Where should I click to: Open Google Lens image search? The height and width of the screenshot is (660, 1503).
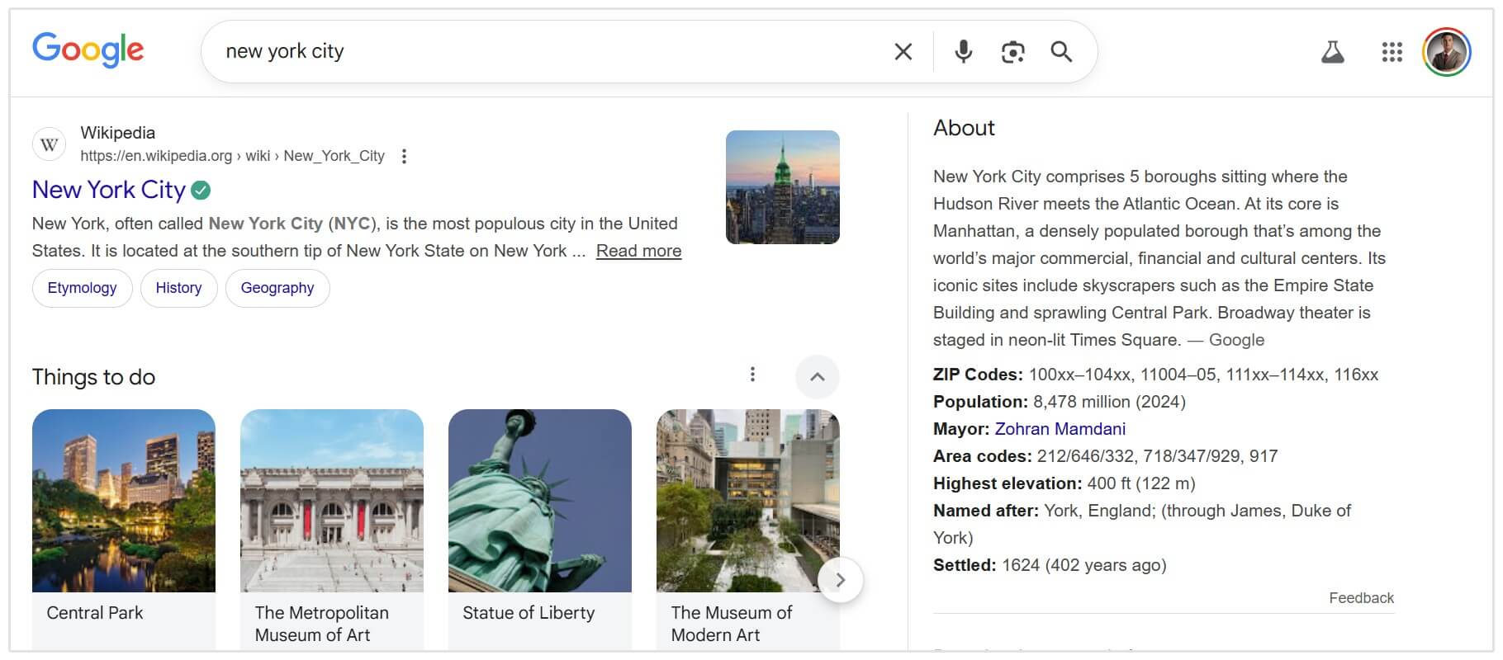(1012, 51)
